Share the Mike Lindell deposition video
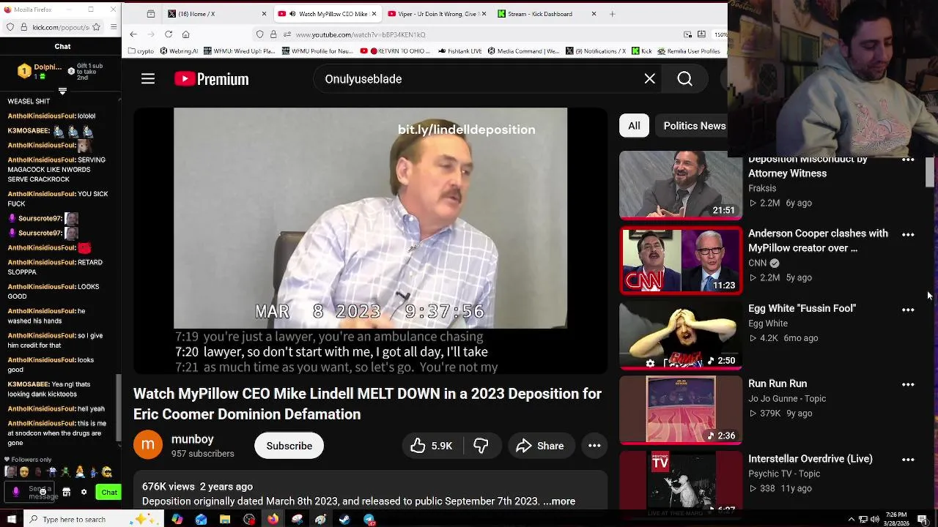 [x=540, y=446]
